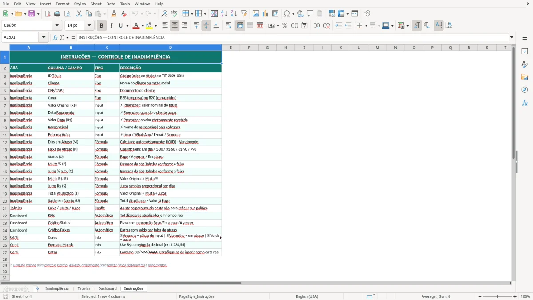Image resolution: width=533 pixels, height=300 pixels.
Task: Click the Print icon
Action: pos(57,14)
